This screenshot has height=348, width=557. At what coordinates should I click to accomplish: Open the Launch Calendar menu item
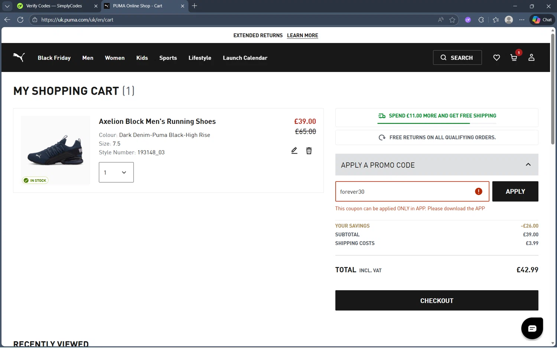click(245, 58)
